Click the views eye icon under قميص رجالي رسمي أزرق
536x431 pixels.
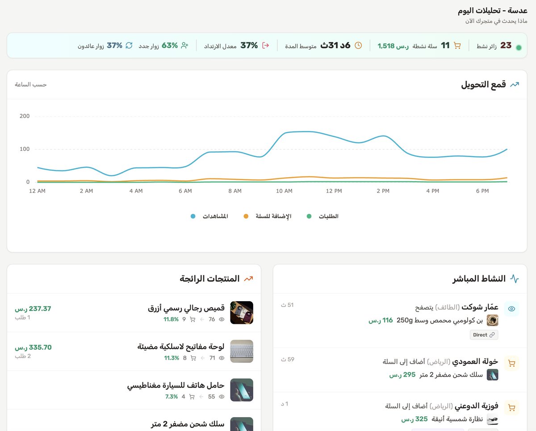(x=222, y=319)
